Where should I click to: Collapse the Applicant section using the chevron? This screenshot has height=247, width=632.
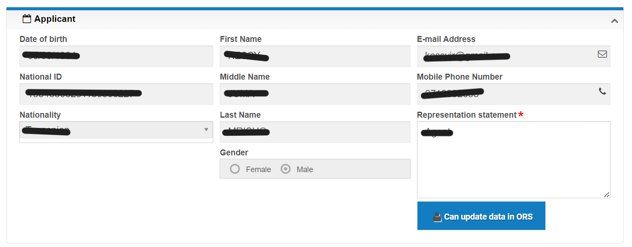614,20
